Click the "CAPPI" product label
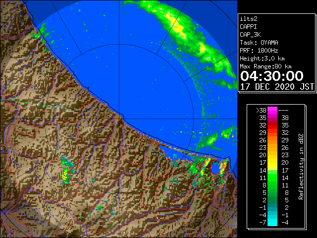The width and height of the screenshot is (317, 238). [x=248, y=27]
